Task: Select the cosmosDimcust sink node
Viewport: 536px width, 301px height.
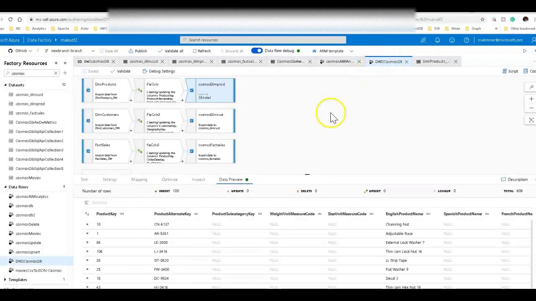Action: coord(211,121)
